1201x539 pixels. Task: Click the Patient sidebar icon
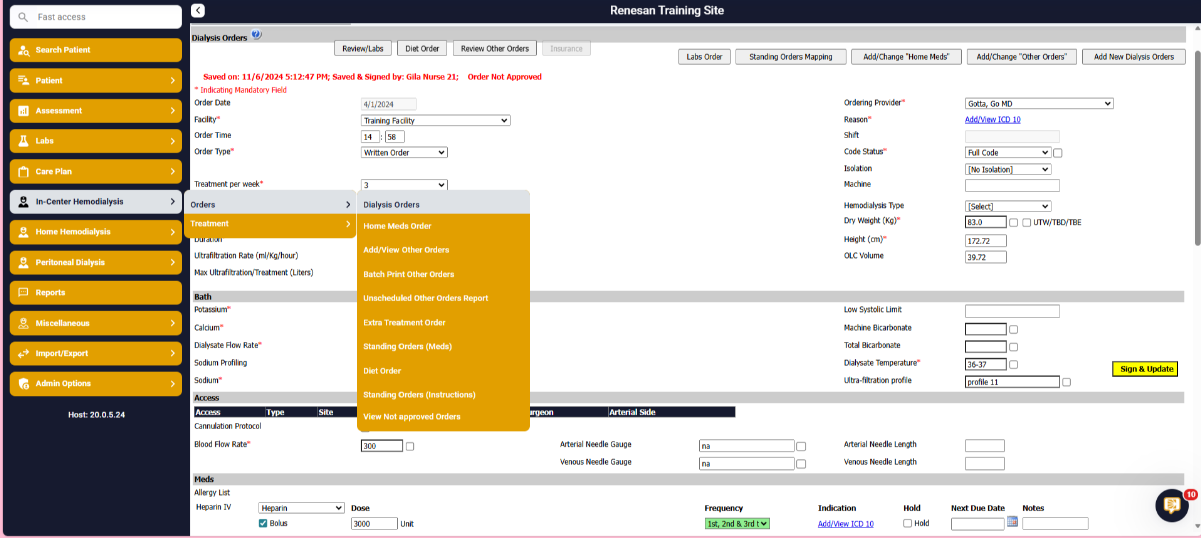click(x=23, y=80)
